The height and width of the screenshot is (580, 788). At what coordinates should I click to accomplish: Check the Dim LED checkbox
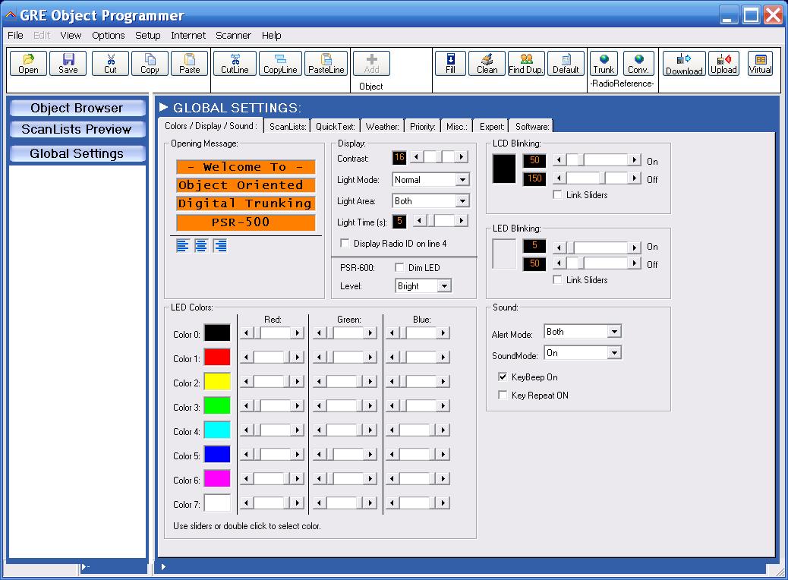click(x=399, y=267)
